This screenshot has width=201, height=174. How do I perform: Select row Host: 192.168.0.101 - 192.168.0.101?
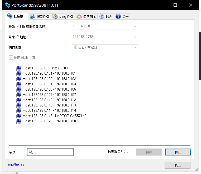pos(49,73)
